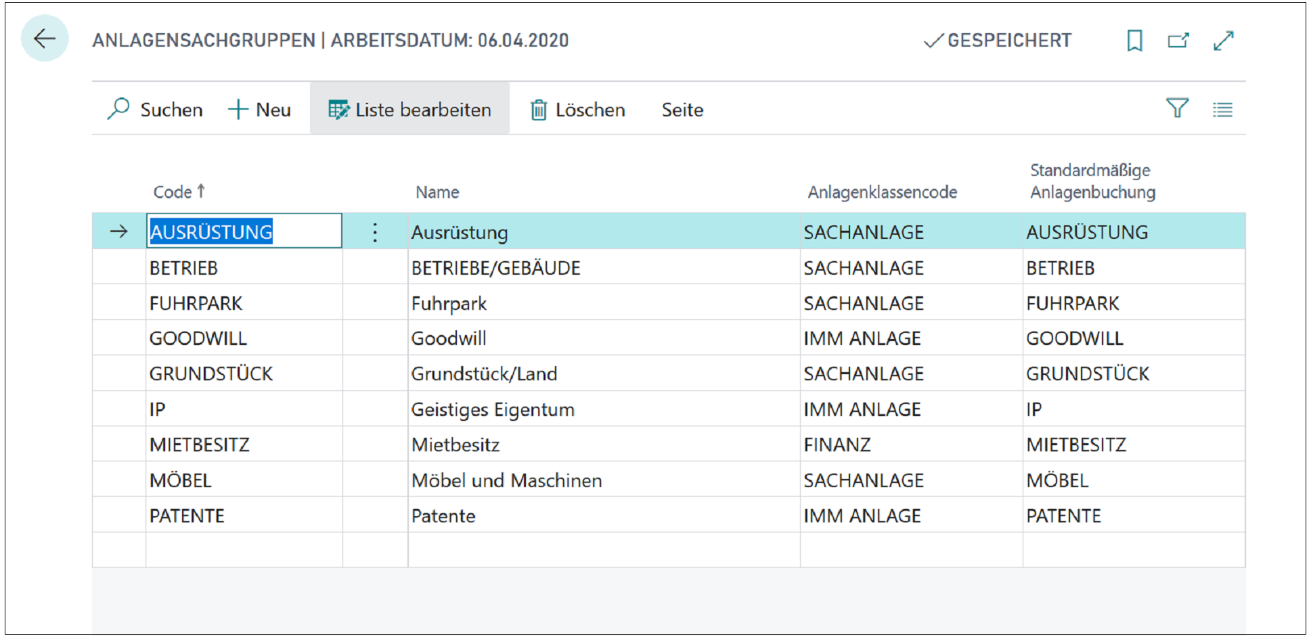Click default posting GOODWILL cell
Screen dimensions: 1309x636
tap(1134, 338)
